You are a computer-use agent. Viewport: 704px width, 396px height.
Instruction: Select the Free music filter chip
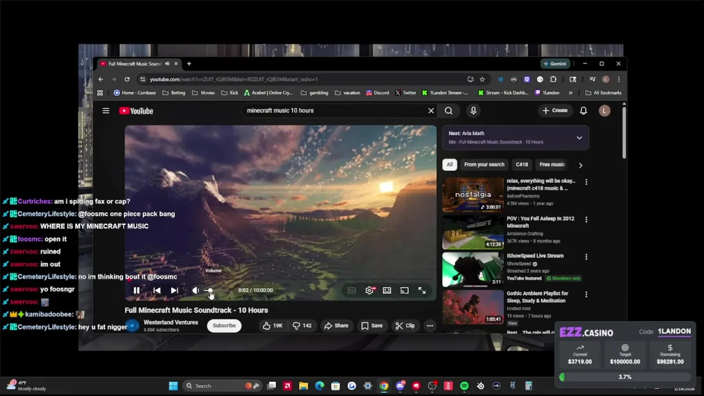pos(552,164)
